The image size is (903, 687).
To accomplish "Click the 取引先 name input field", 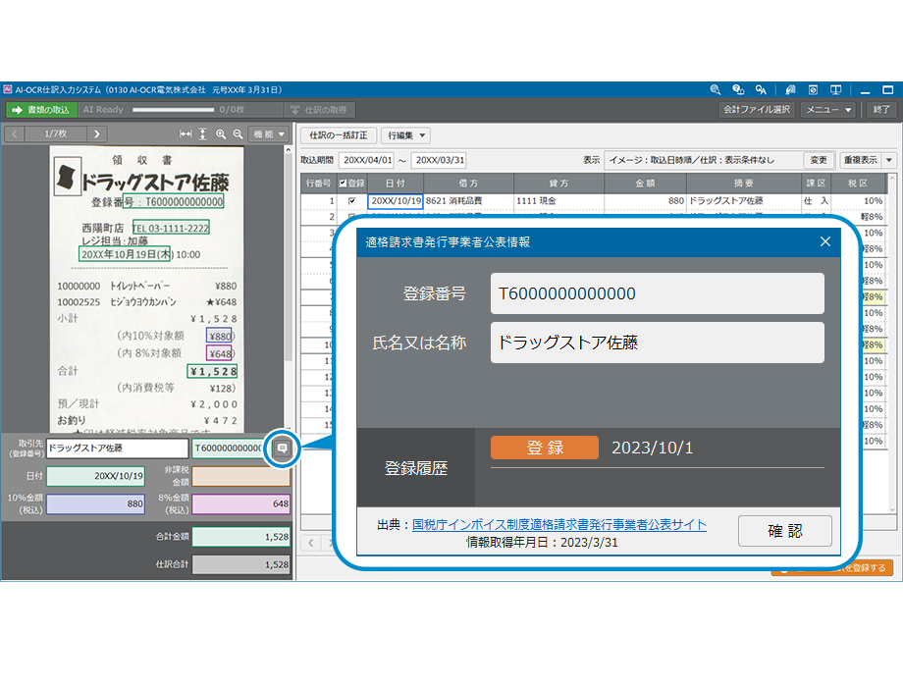I will [x=118, y=448].
